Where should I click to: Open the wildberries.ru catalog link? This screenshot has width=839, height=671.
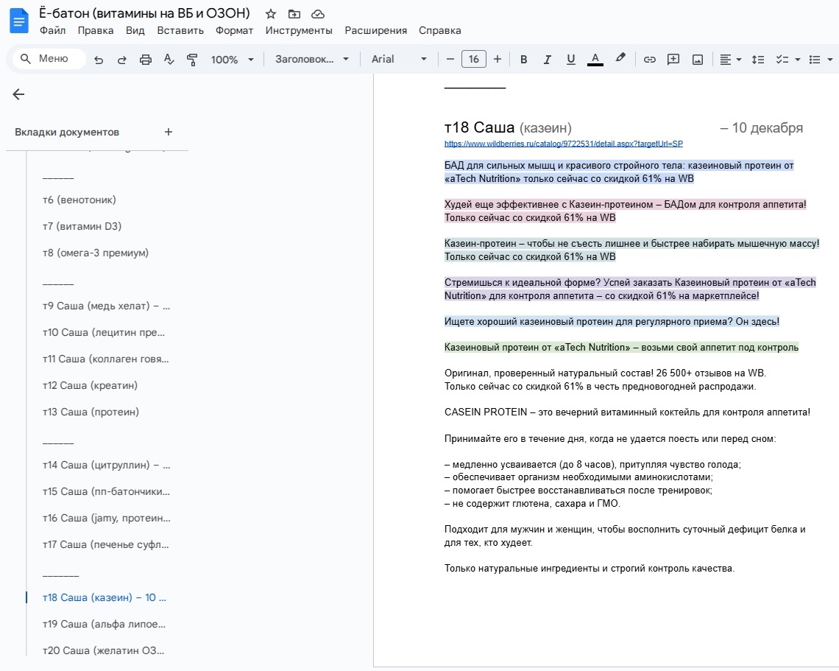pos(564,144)
